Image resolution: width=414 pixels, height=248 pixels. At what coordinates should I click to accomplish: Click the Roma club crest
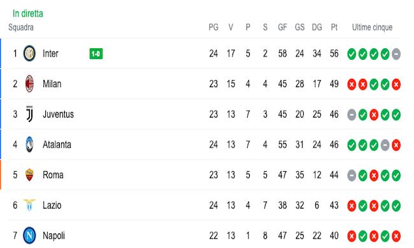[29, 175]
